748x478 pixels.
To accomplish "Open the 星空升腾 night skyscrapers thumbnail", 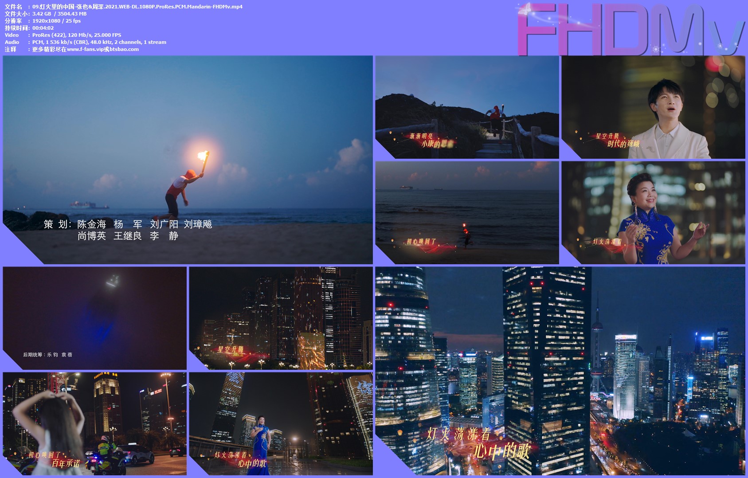I will click(281, 318).
